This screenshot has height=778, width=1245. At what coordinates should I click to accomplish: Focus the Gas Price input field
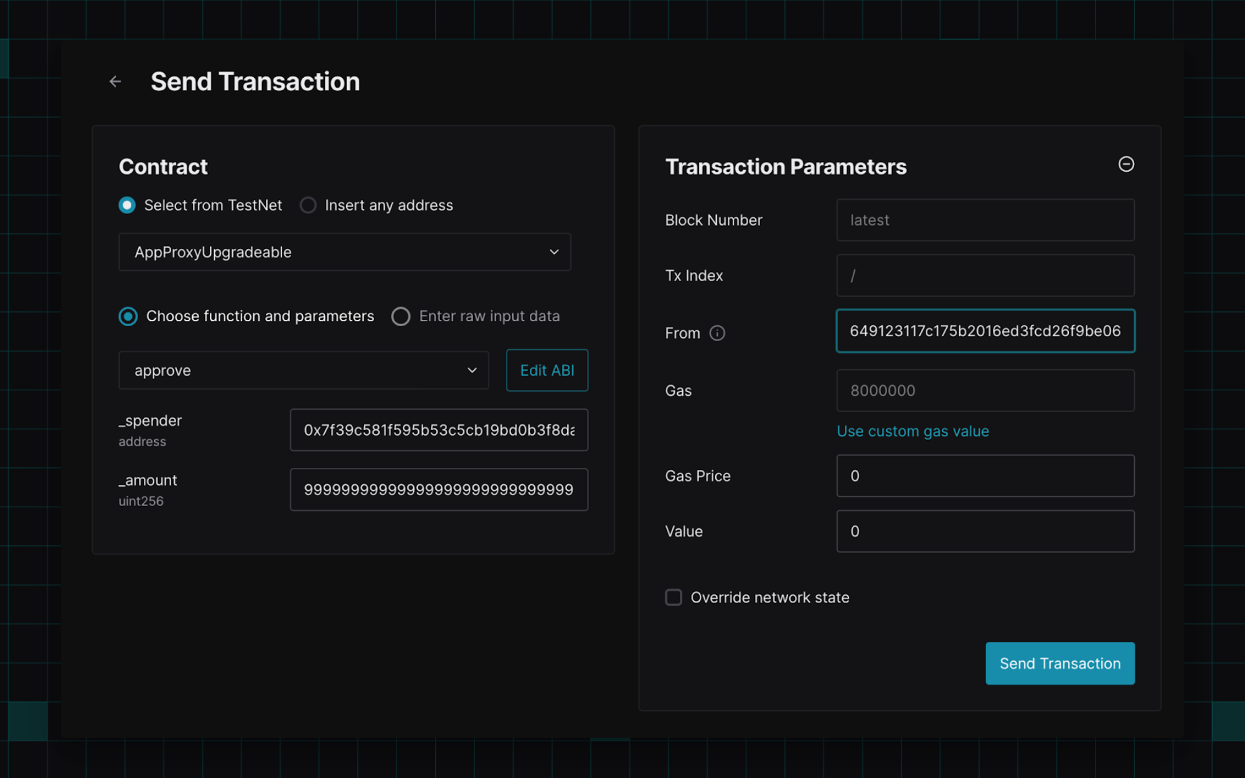tap(985, 476)
